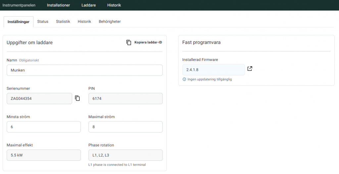The image size is (339, 174).
Task: Open Historik in the dark top navigation bar
Action: click(x=114, y=5)
